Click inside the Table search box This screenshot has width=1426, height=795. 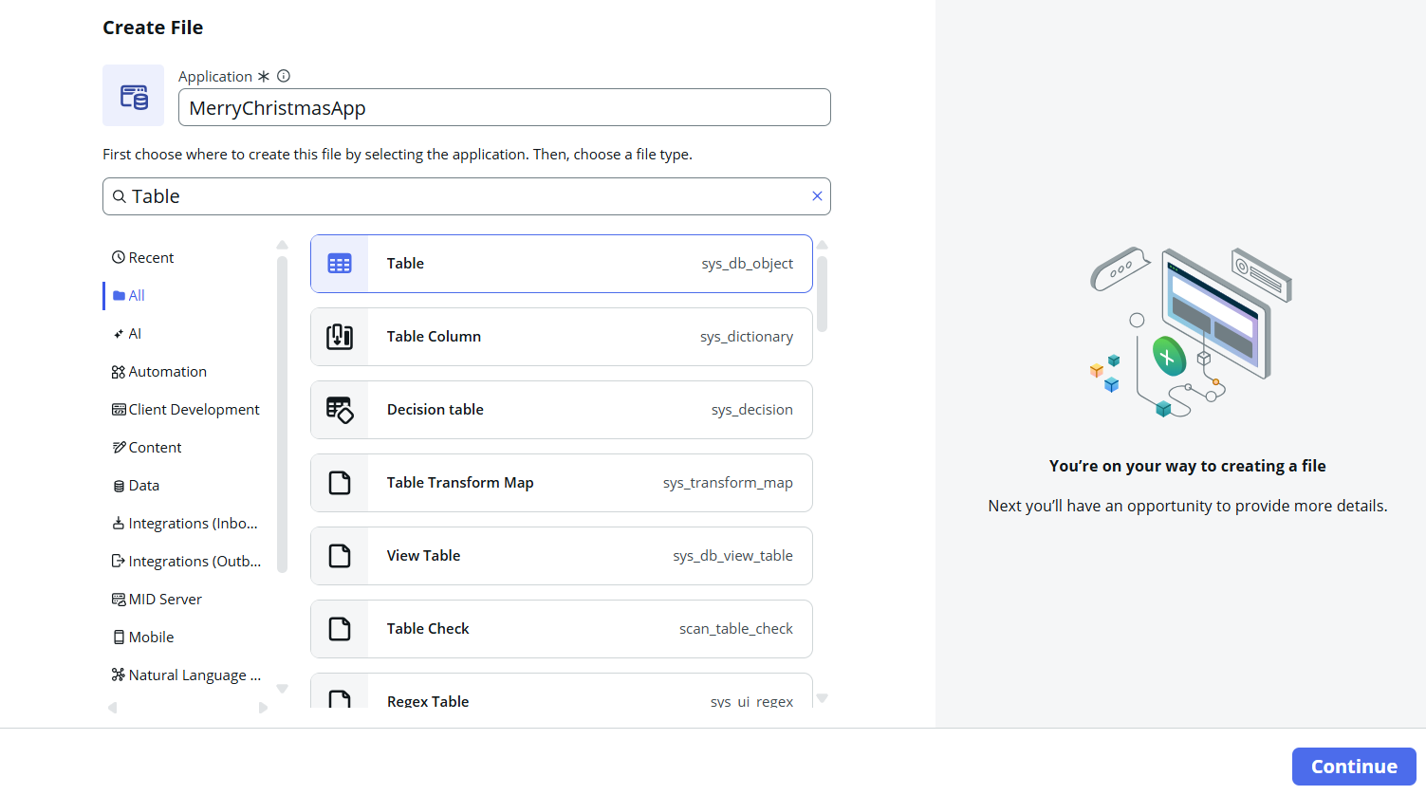(465, 196)
